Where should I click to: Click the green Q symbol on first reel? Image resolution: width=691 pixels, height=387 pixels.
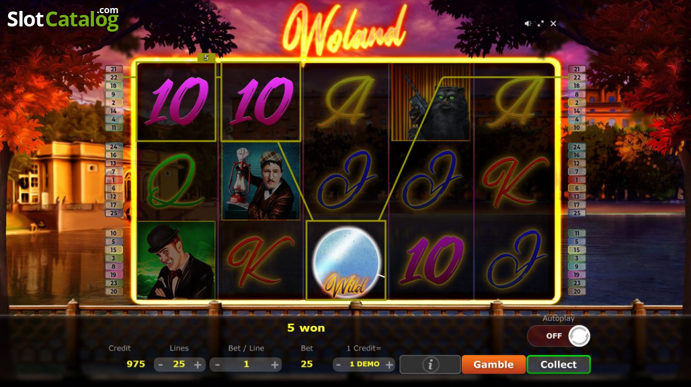pos(176,181)
